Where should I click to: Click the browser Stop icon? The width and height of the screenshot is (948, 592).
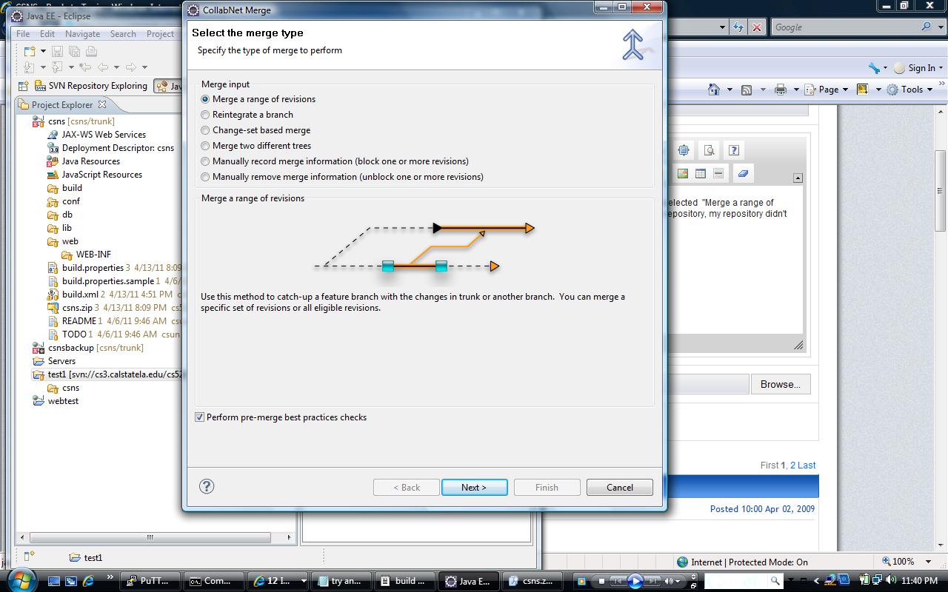coord(756,27)
